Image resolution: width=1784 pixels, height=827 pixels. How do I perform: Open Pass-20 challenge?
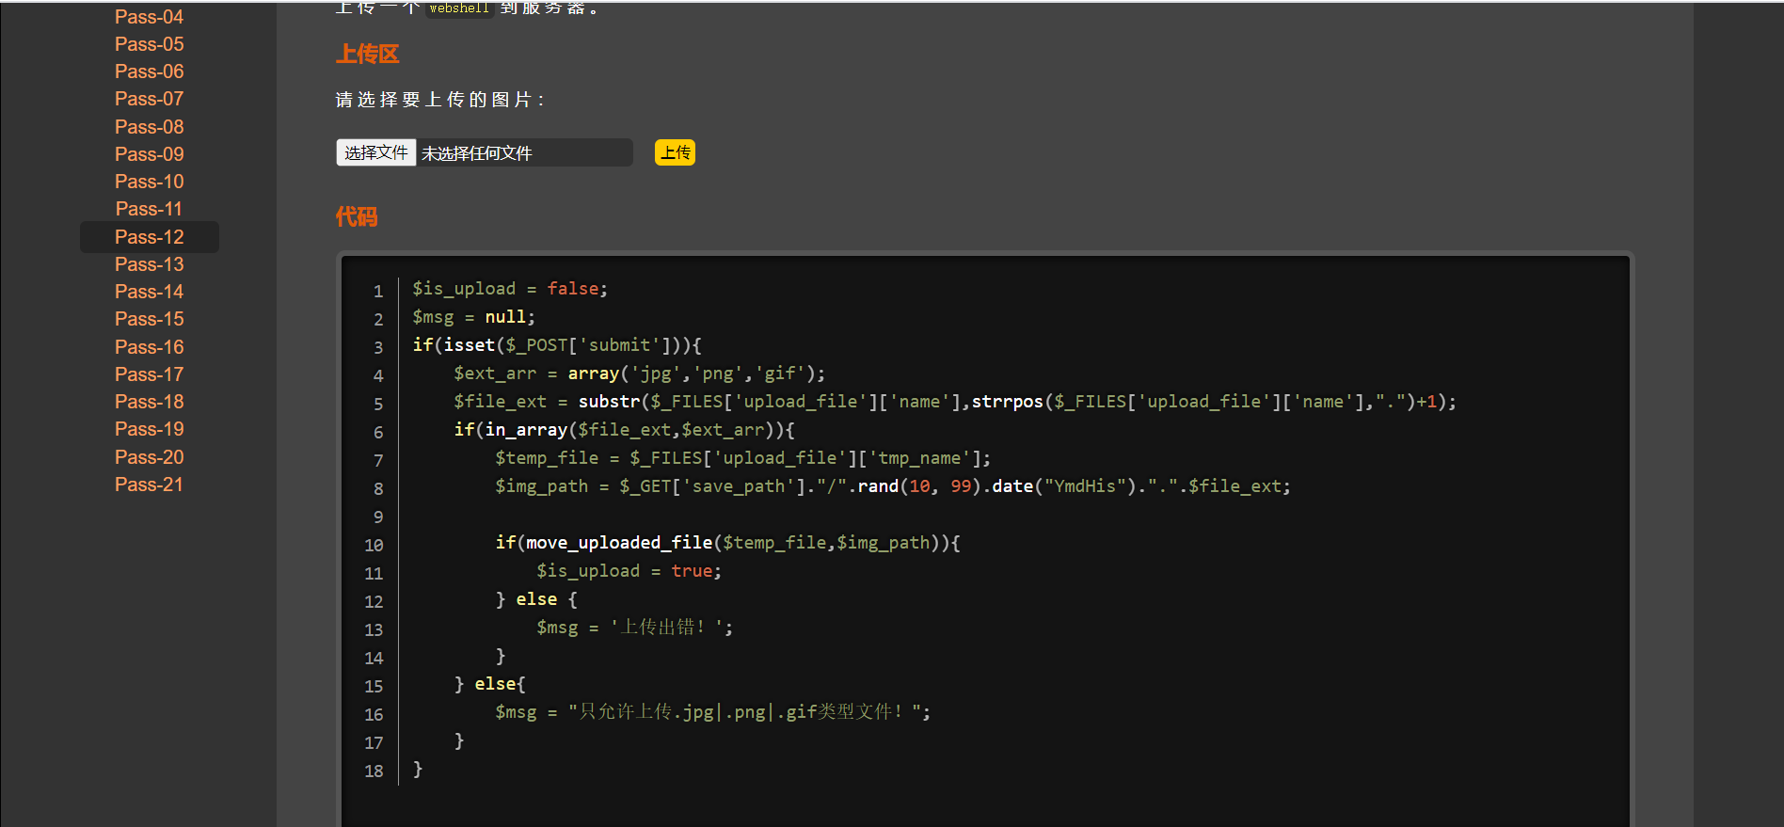point(149,457)
